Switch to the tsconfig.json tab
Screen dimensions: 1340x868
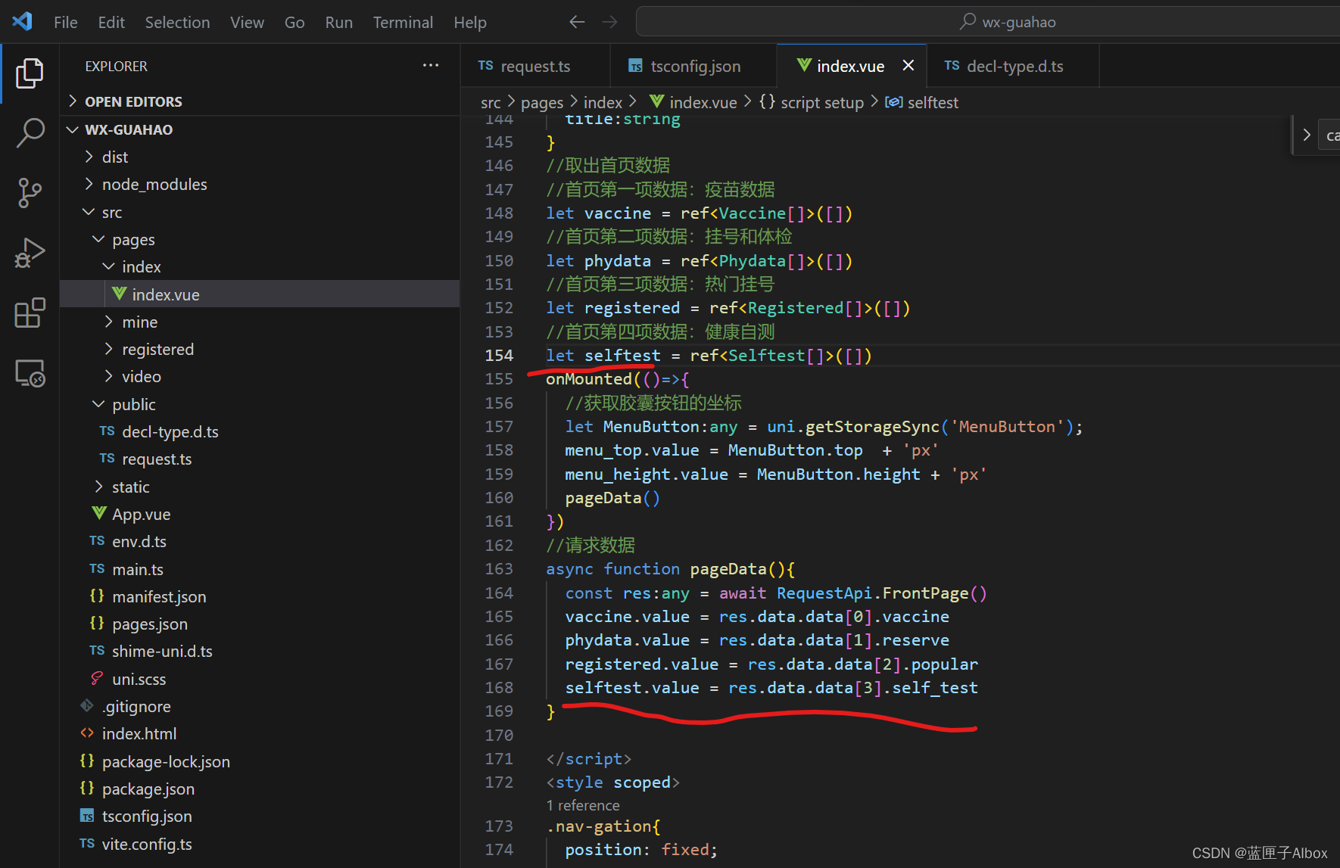[x=693, y=66]
